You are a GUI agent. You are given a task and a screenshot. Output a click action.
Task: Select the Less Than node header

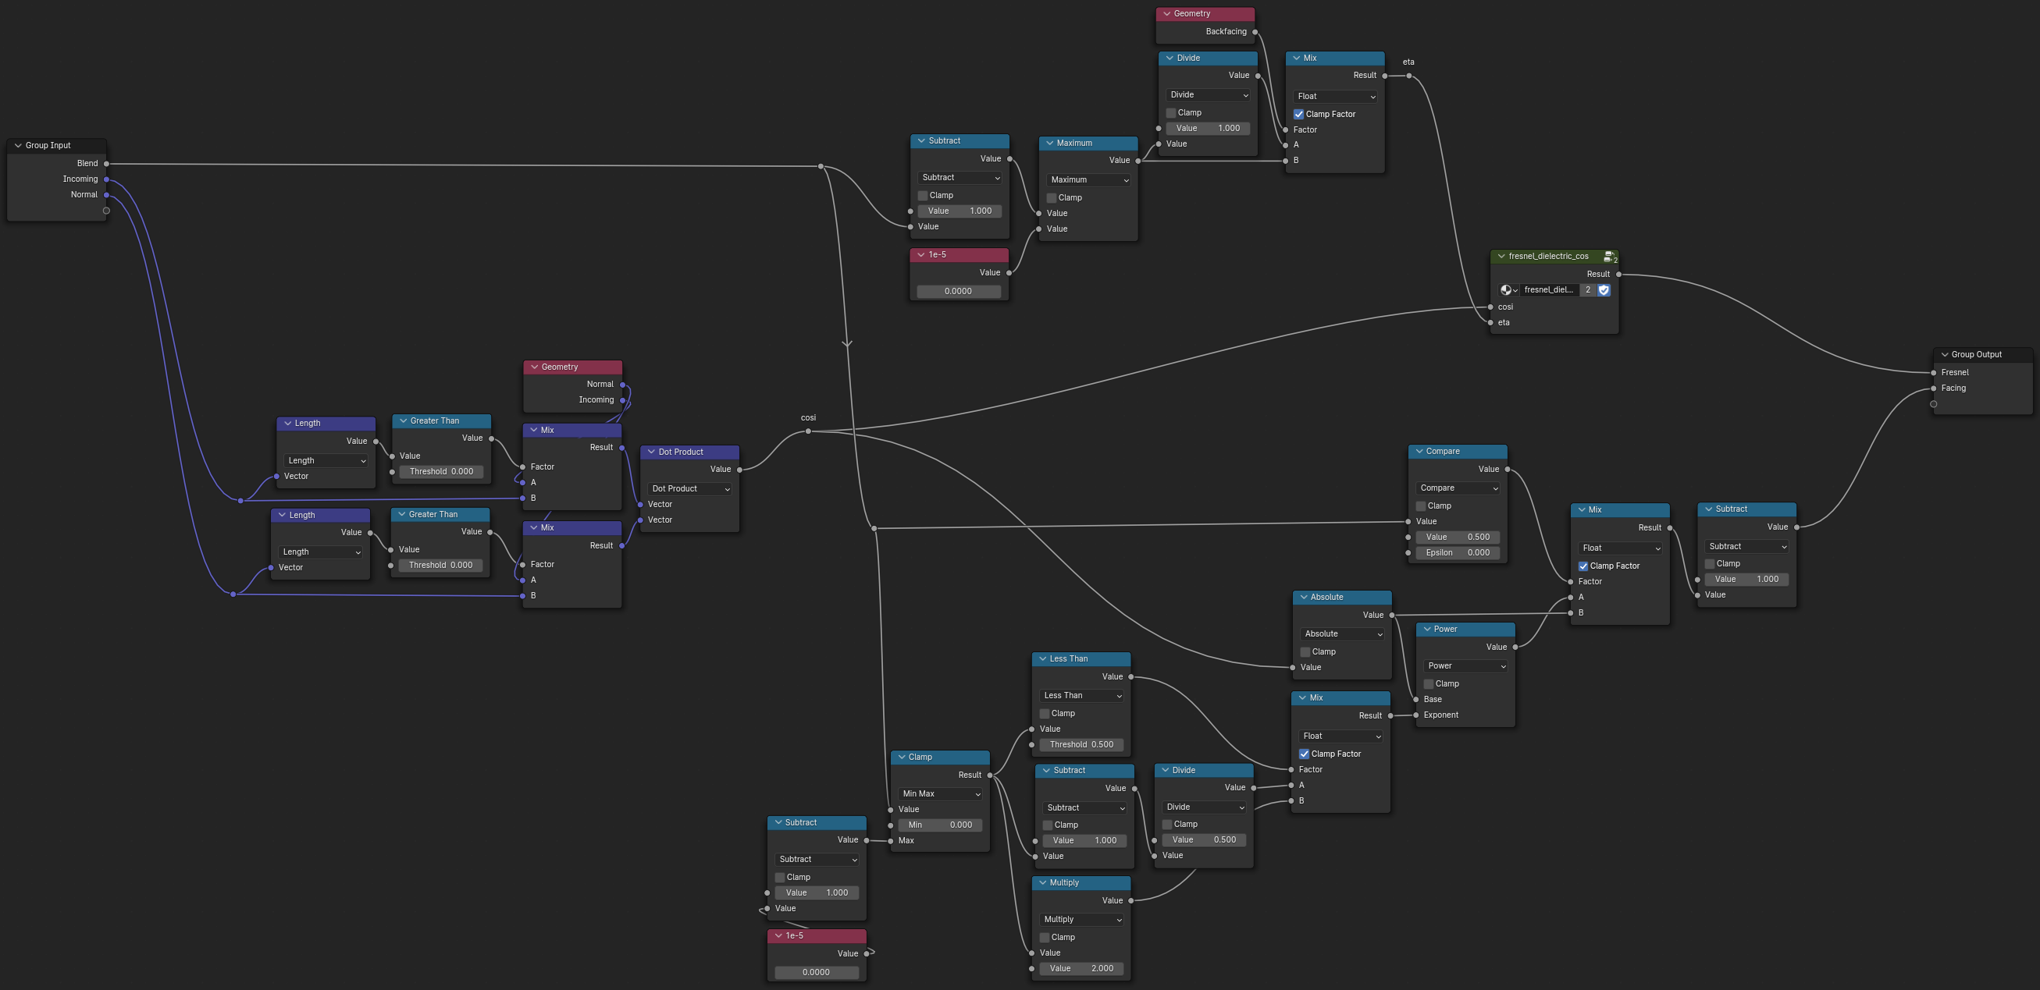[x=1082, y=659]
